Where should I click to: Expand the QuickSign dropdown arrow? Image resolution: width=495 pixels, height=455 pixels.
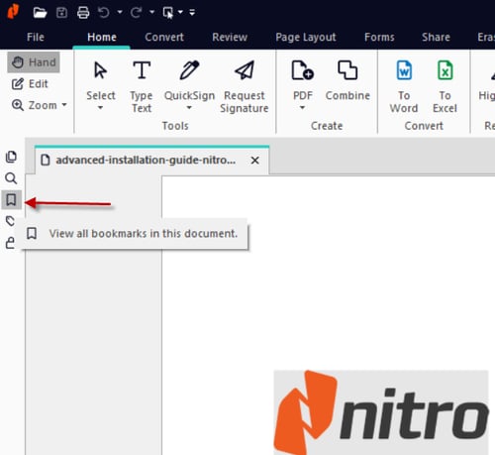click(189, 108)
